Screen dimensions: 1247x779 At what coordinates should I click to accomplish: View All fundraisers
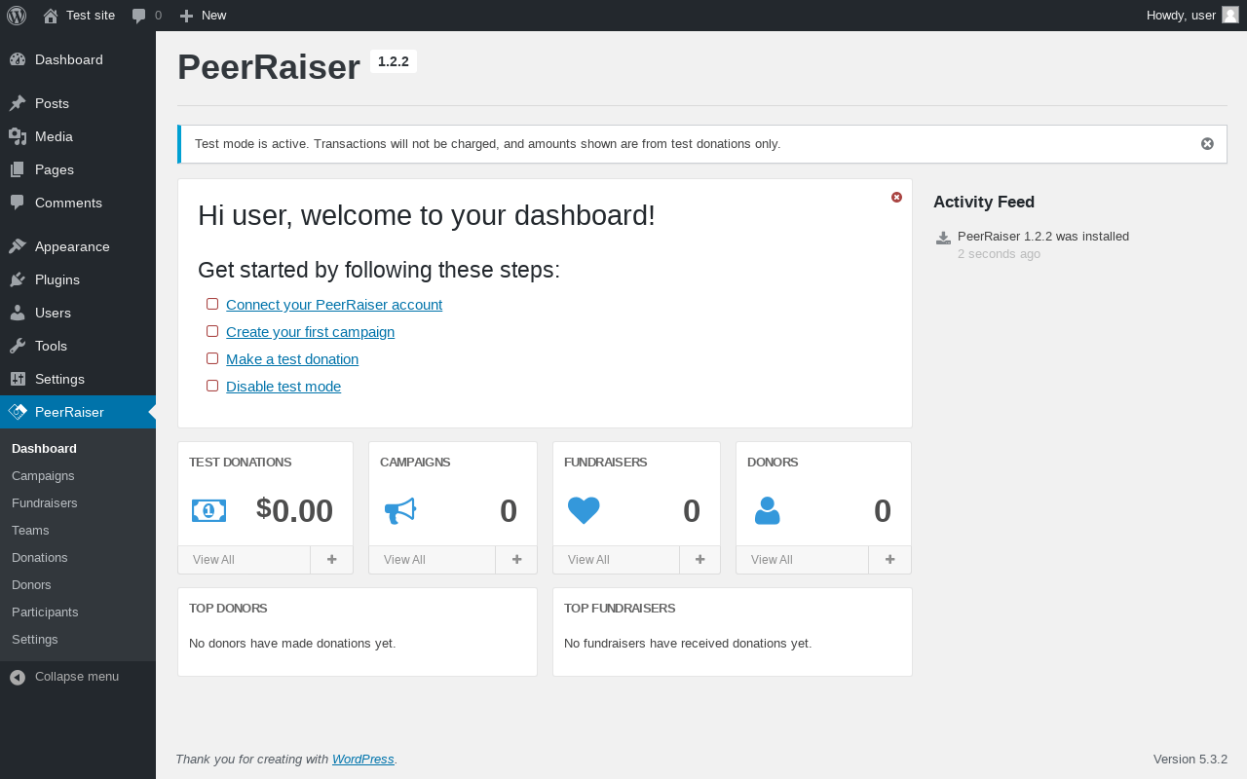[588, 560]
